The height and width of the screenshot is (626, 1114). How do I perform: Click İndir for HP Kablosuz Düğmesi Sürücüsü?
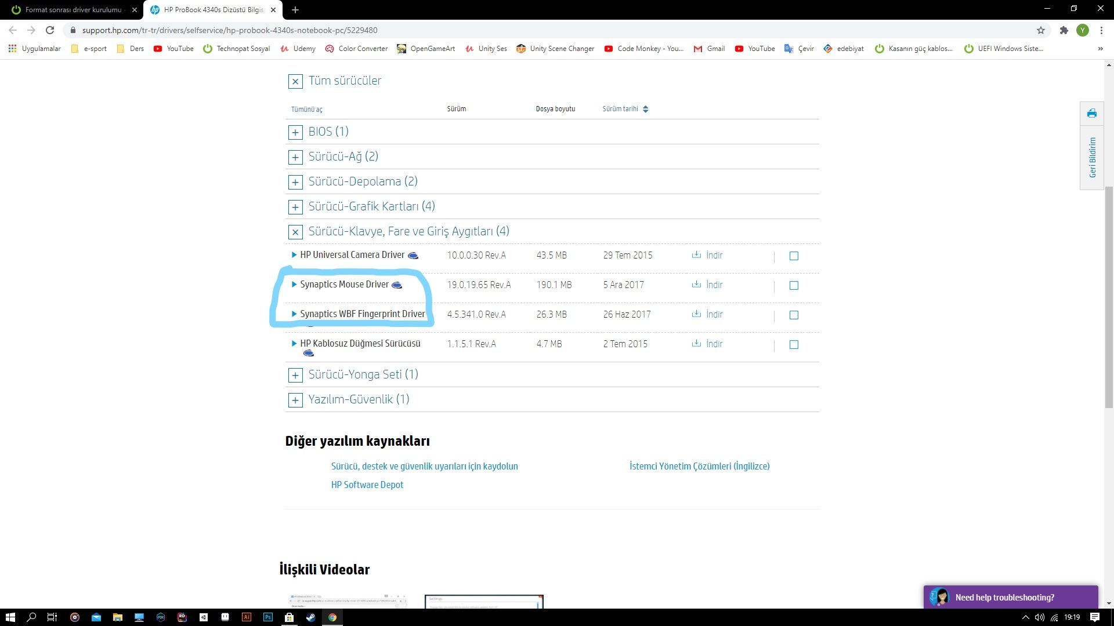[714, 344]
